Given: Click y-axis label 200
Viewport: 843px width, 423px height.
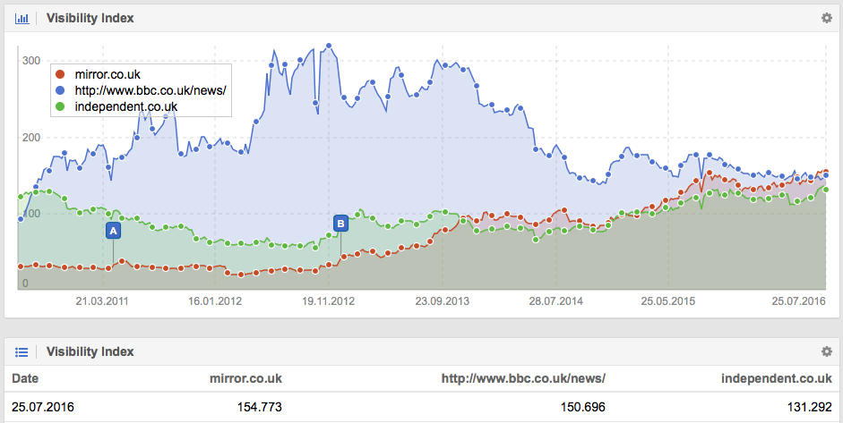Looking at the screenshot, I should [31, 138].
